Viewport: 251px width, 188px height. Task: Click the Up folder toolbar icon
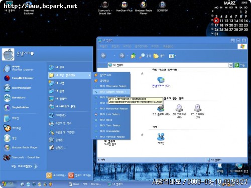(133, 56)
